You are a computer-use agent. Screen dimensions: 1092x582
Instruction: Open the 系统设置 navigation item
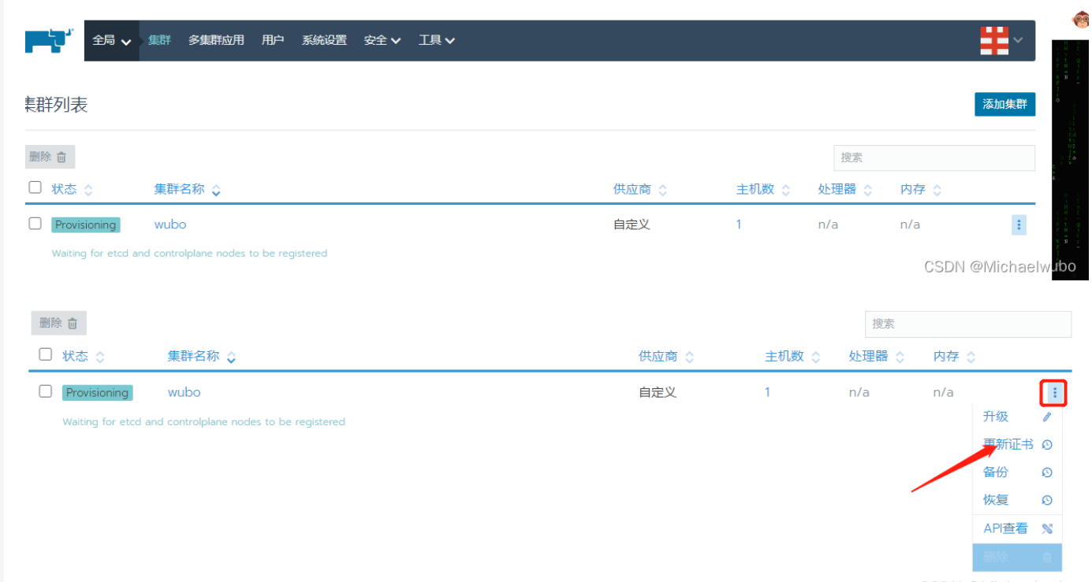324,40
